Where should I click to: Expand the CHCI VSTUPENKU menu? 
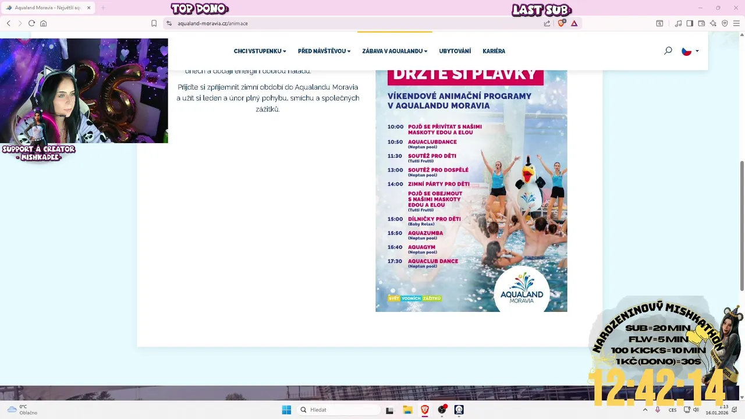(x=260, y=51)
